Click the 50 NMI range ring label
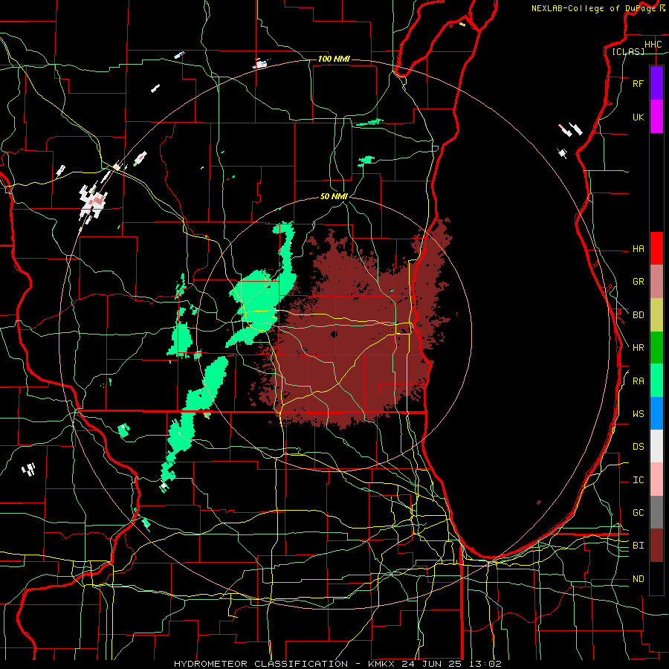Viewport: 669px width, 669px height. 334,196
